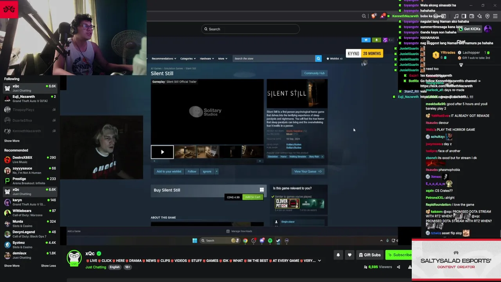The width and height of the screenshot is (501, 282).
Task: Open the More dropdown in Steam store
Action: pyautogui.click(x=222, y=58)
